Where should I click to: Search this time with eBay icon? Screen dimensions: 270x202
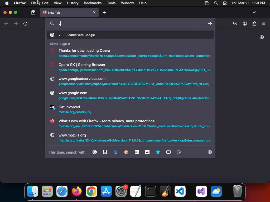point(137,152)
